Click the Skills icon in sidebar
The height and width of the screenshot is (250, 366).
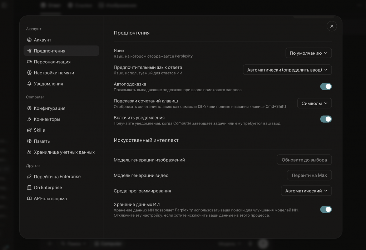29,130
